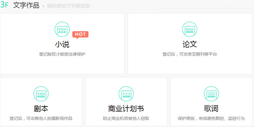Click the red HOT badge
254x127 pixels.
tap(80, 35)
